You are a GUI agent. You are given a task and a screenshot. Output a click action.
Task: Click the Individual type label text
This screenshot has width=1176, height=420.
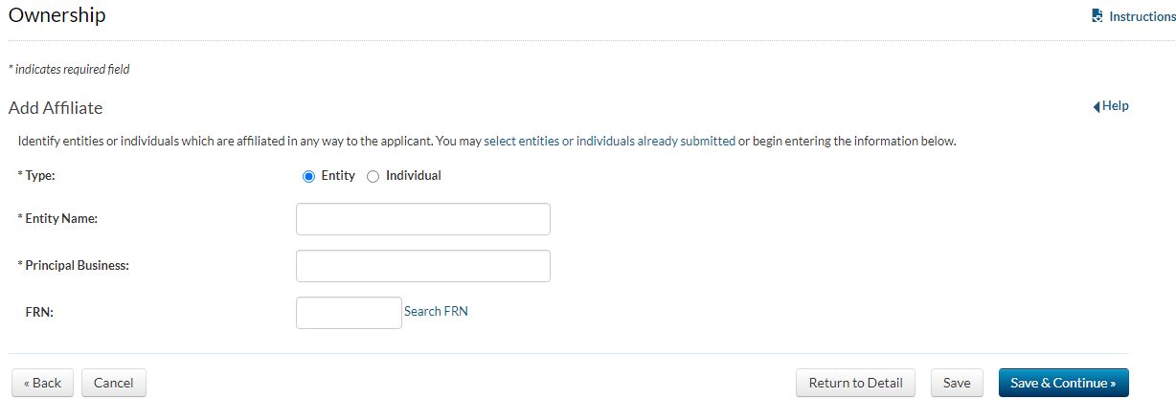[x=413, y=176]
